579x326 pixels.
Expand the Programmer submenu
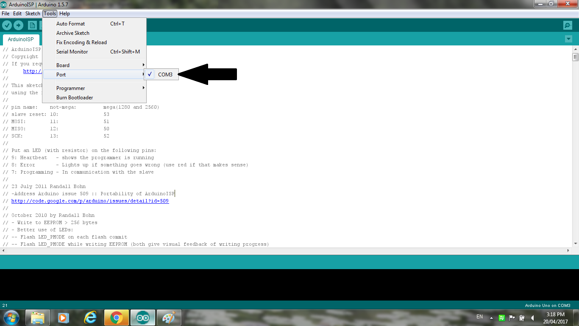[x=95, y=88]
